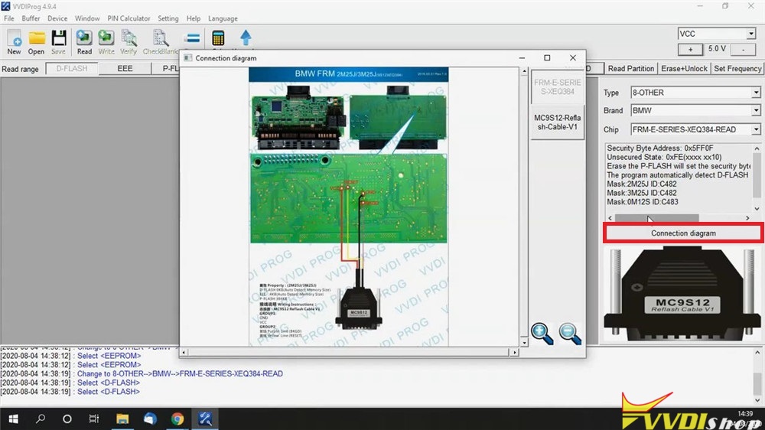This screenshot has width=765, height=430.
Task: Click the Cortana circle taskbar icon
Action: point(67,419)
